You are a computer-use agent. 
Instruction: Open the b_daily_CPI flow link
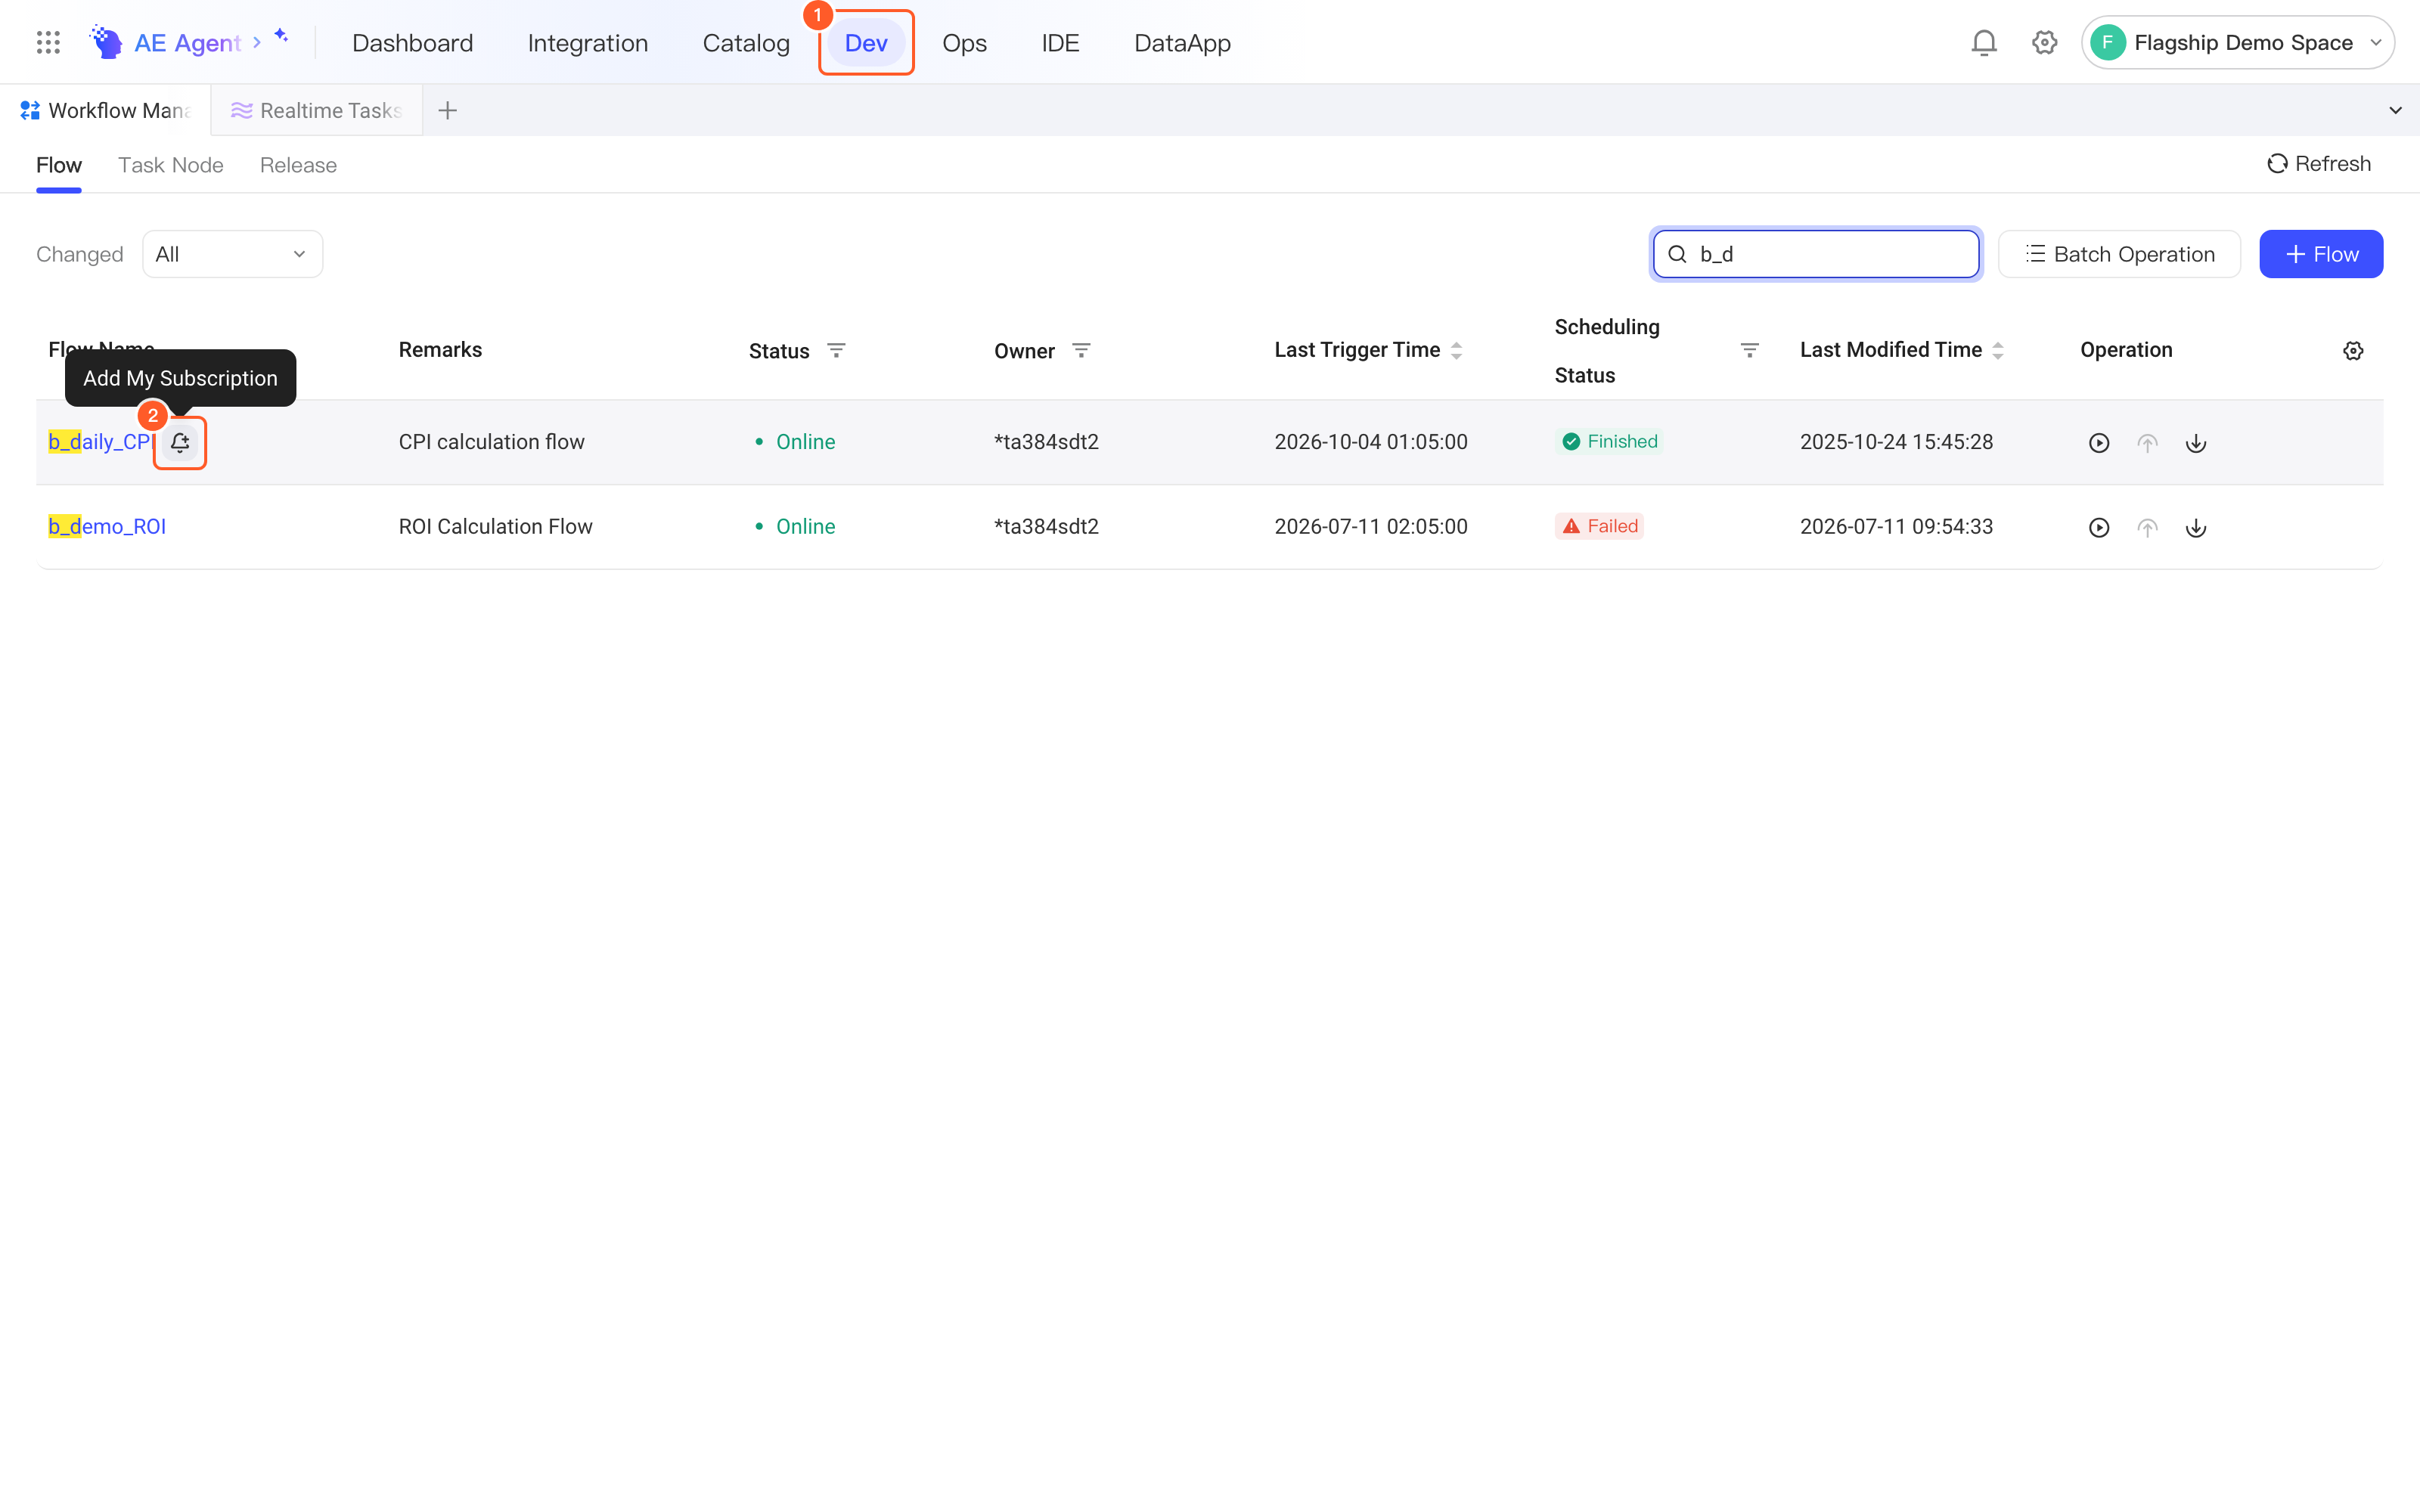coord(100,442)
